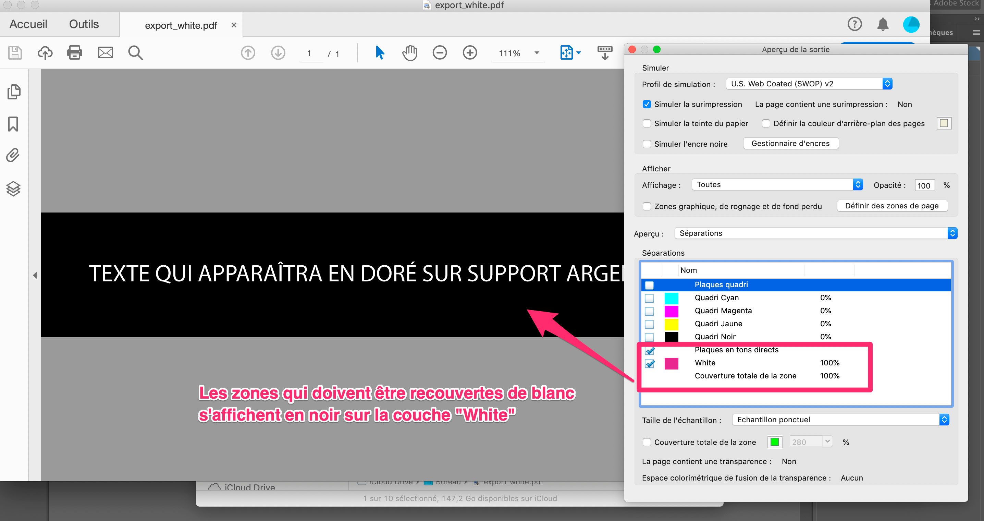Open the Attachments panel
This screenshot has height=521, width=984.
[x=13, y=155]
